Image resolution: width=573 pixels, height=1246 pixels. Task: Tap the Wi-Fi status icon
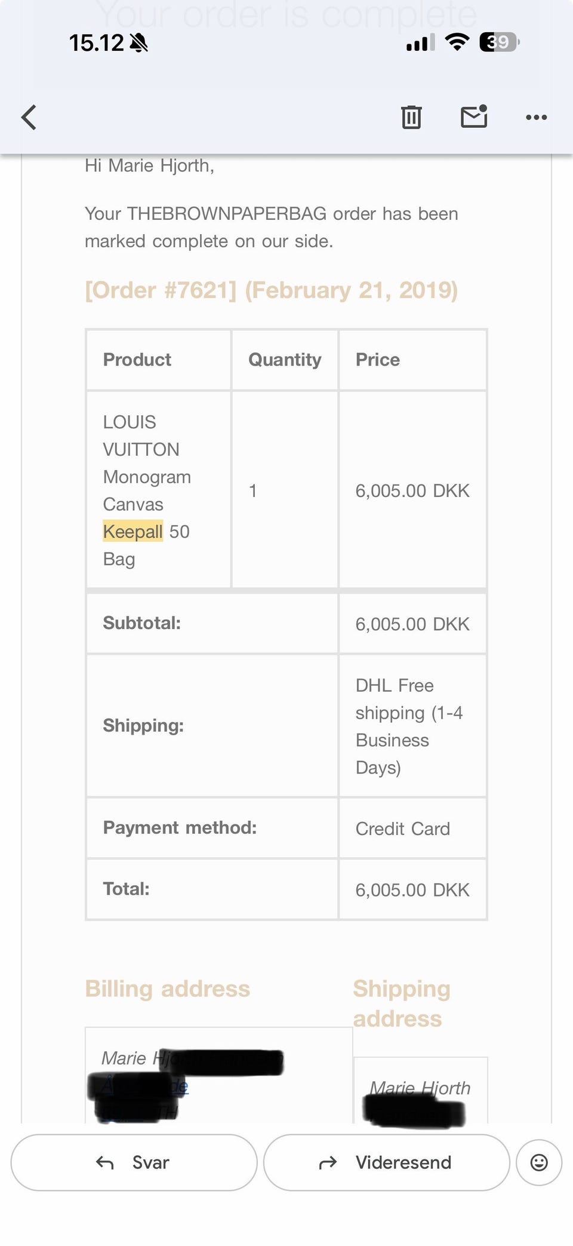pyautogui.click(x=457, y=42)
